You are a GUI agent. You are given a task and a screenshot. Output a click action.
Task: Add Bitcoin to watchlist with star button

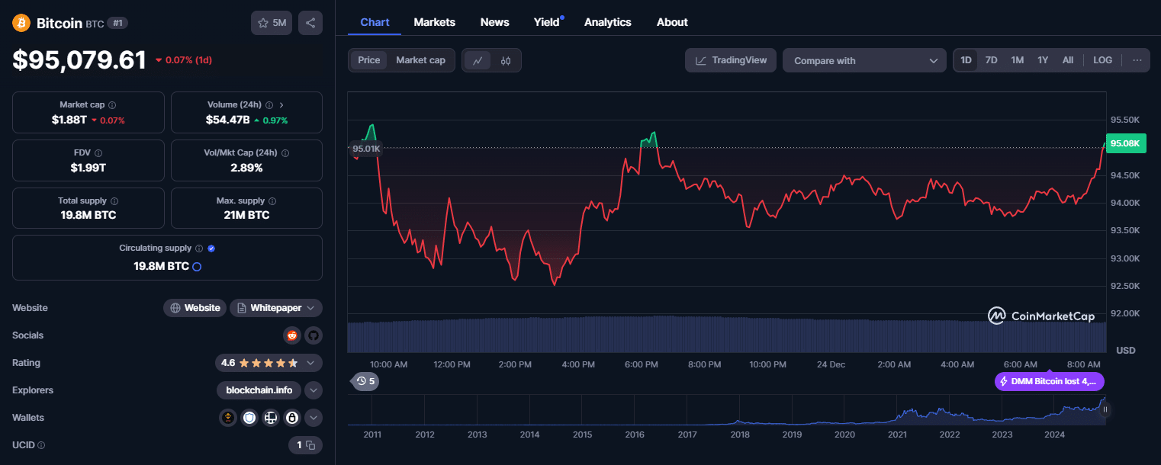coord(272,23)
